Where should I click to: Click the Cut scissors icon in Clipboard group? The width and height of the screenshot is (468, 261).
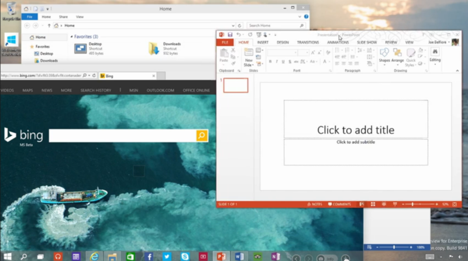233,50
